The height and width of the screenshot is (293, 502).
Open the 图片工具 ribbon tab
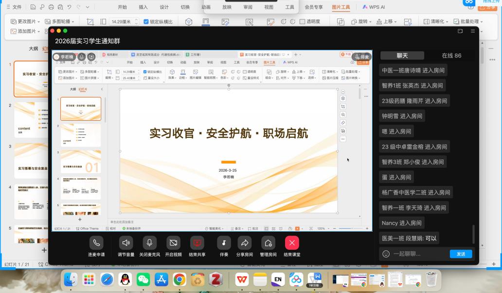tap(341, 7)
